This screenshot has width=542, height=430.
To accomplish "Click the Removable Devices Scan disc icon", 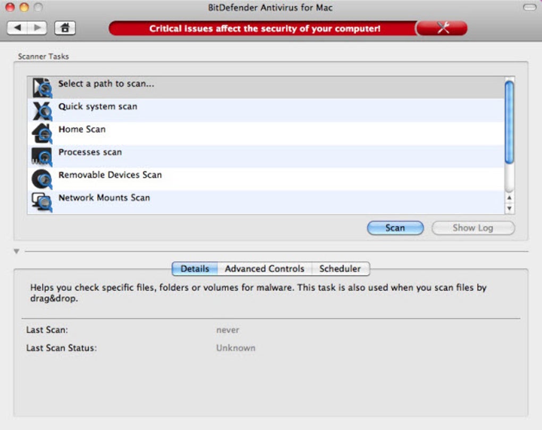I will pos(42,179).
